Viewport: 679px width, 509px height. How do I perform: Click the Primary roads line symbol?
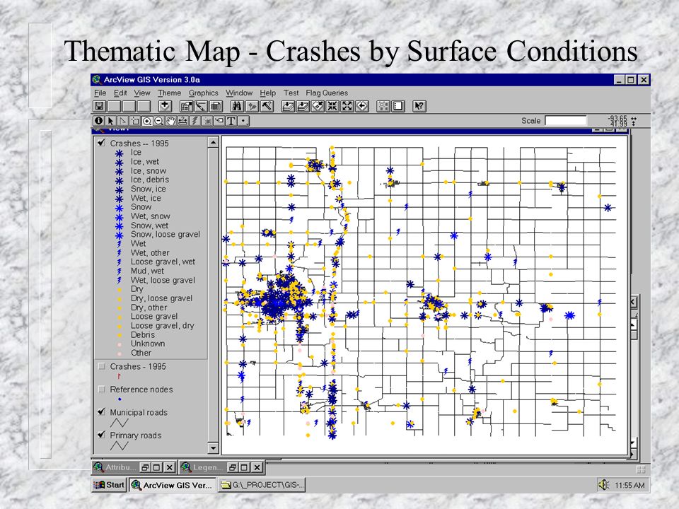tap(119, 446)
